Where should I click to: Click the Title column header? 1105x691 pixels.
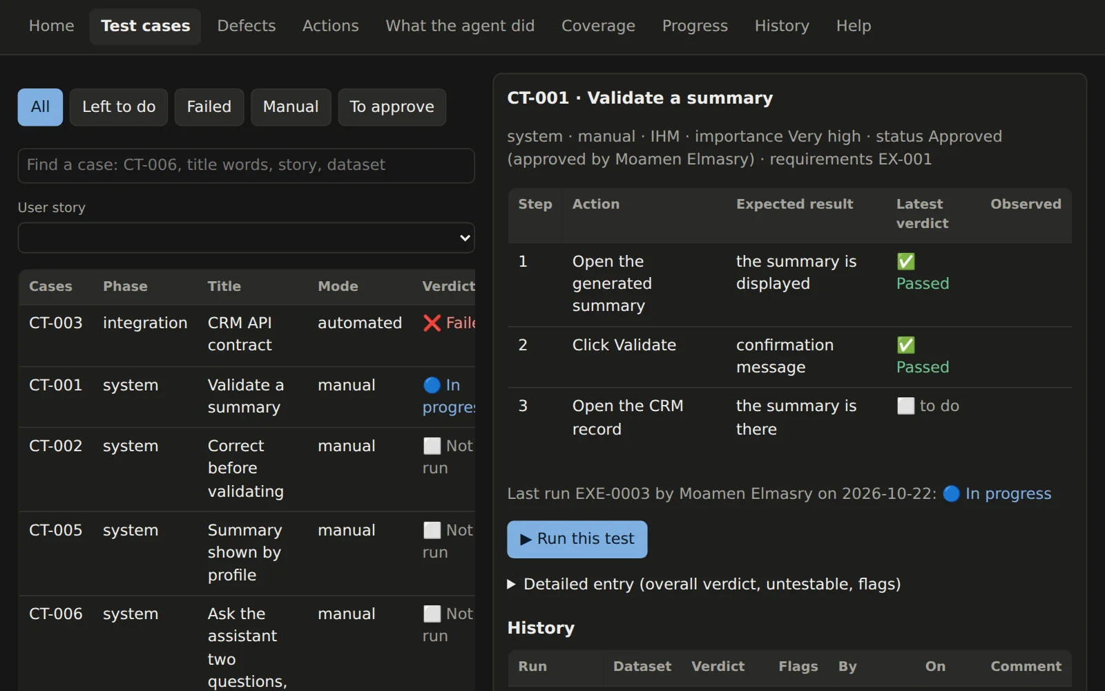(x=224, y=286)
